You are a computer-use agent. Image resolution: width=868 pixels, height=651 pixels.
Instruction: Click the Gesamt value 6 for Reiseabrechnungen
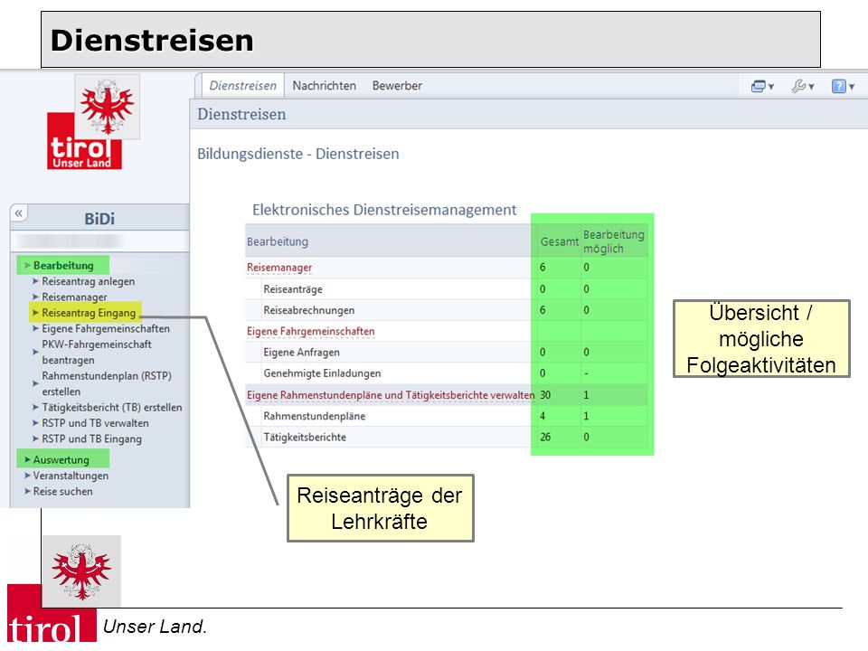tap(542, 310)
